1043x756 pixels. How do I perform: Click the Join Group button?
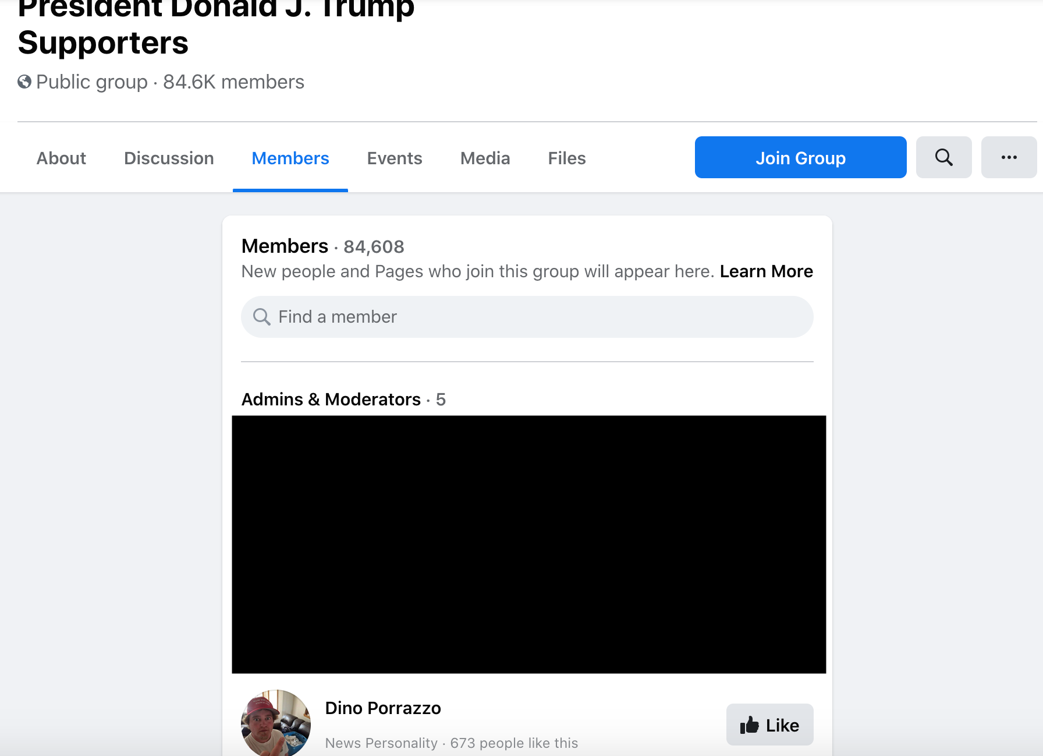pos(800,157)
